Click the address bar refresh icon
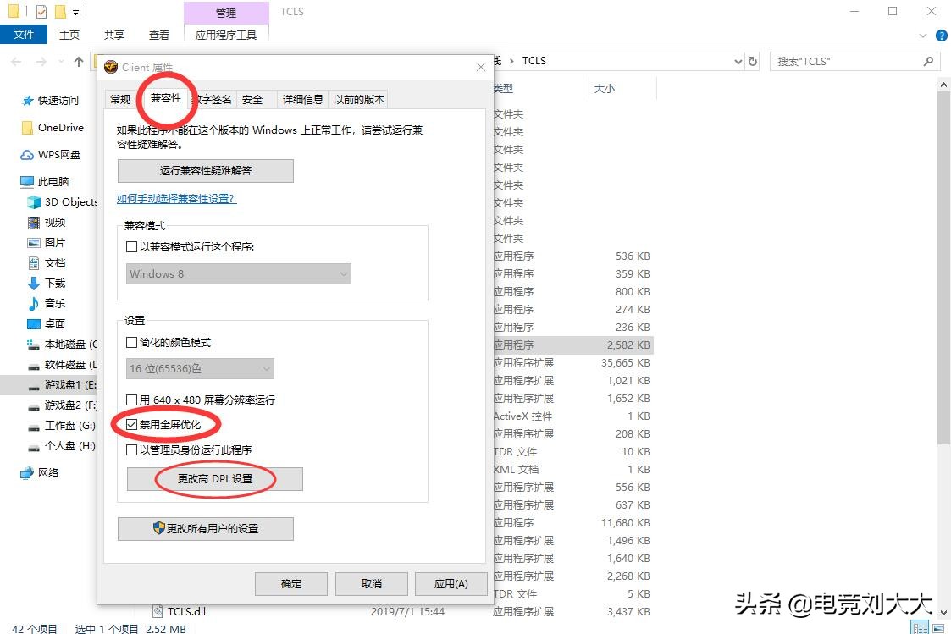The height and width of the screenshot is (634, 951). click(754, 60)
